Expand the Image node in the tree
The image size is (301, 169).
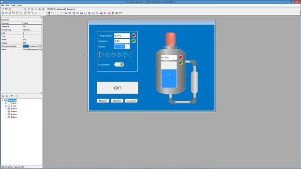pyautogui.click(x=6, y=106)
